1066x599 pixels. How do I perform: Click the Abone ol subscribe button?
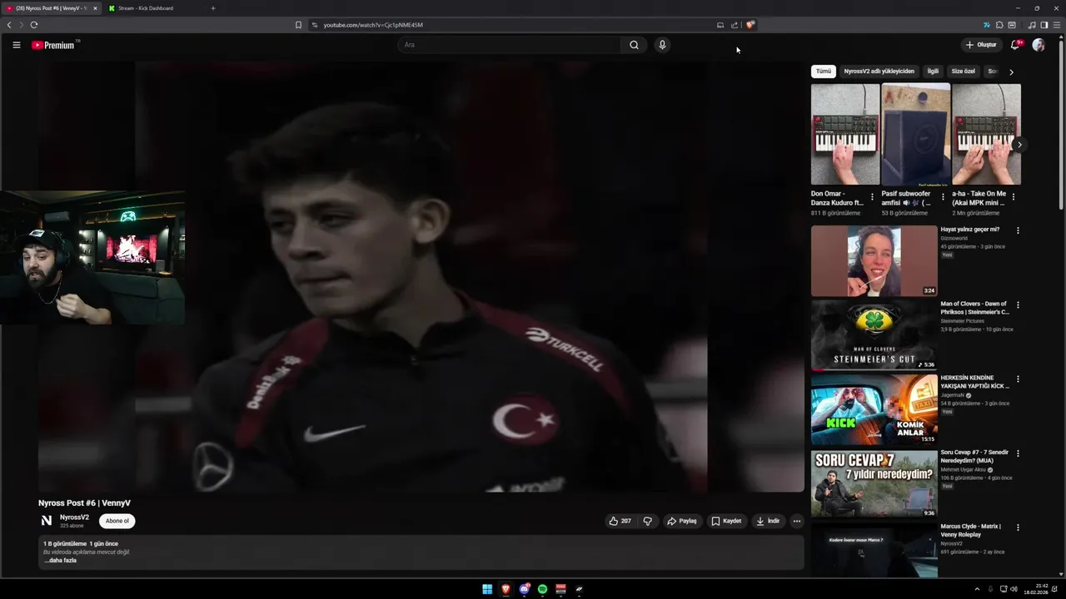point(117,521)
